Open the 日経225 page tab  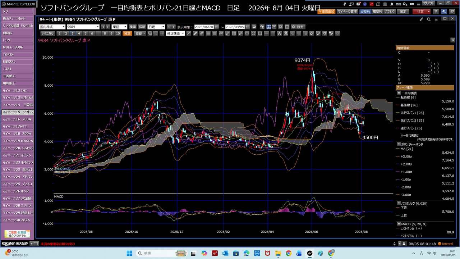(x=17, y=62)
